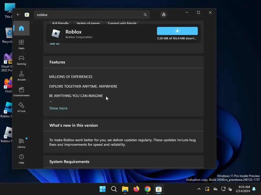261x195 pixels.
Task: Open the AI Hub section
Action: pos(21,108)
